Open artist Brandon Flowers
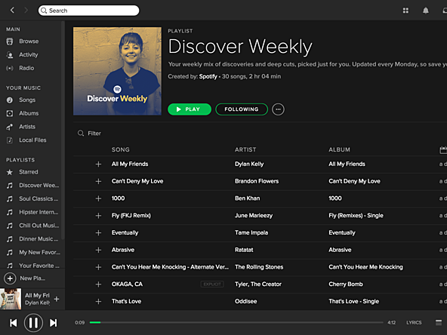447x335 pixels. pos(257,181)
